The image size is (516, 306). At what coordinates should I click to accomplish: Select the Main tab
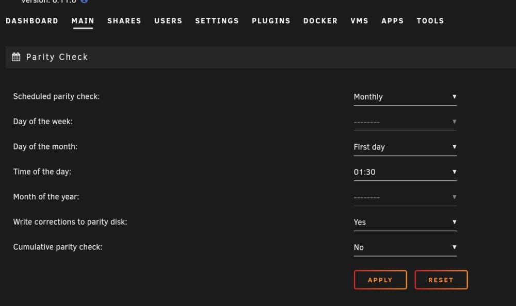[83, 21]
